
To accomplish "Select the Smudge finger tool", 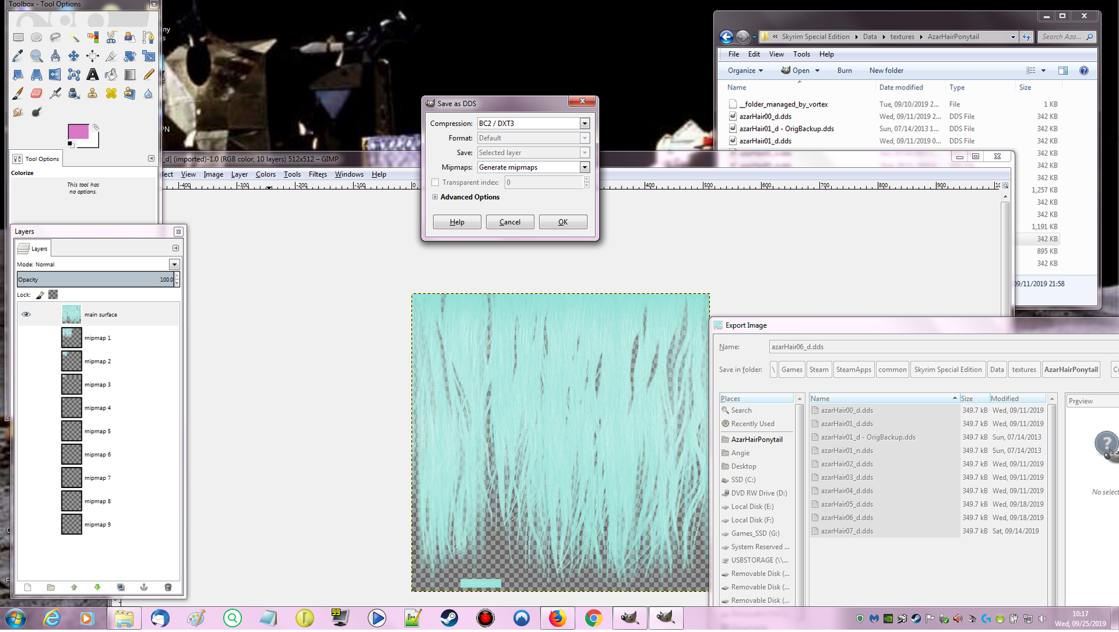I will pyautogui.click(x=18, y=112).
